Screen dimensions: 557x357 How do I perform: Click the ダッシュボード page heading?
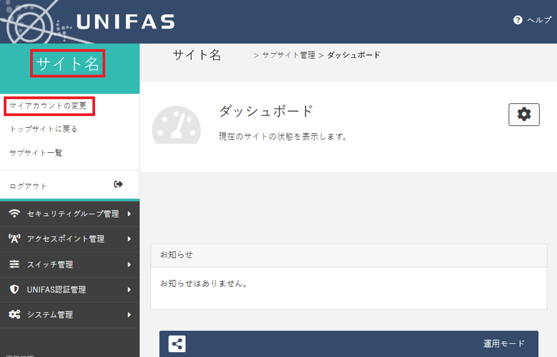point(266,111)
